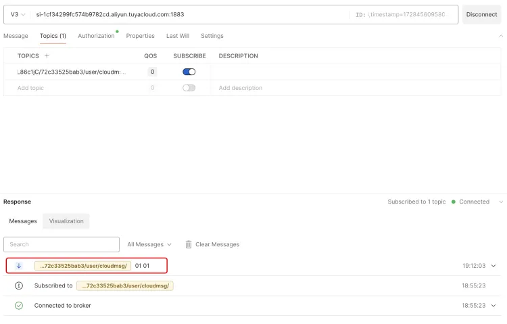The width and height of the screenshot is (507, 324).
Task: Click the topic tag in Subscribed to row
Action: (x=125, y=285)
